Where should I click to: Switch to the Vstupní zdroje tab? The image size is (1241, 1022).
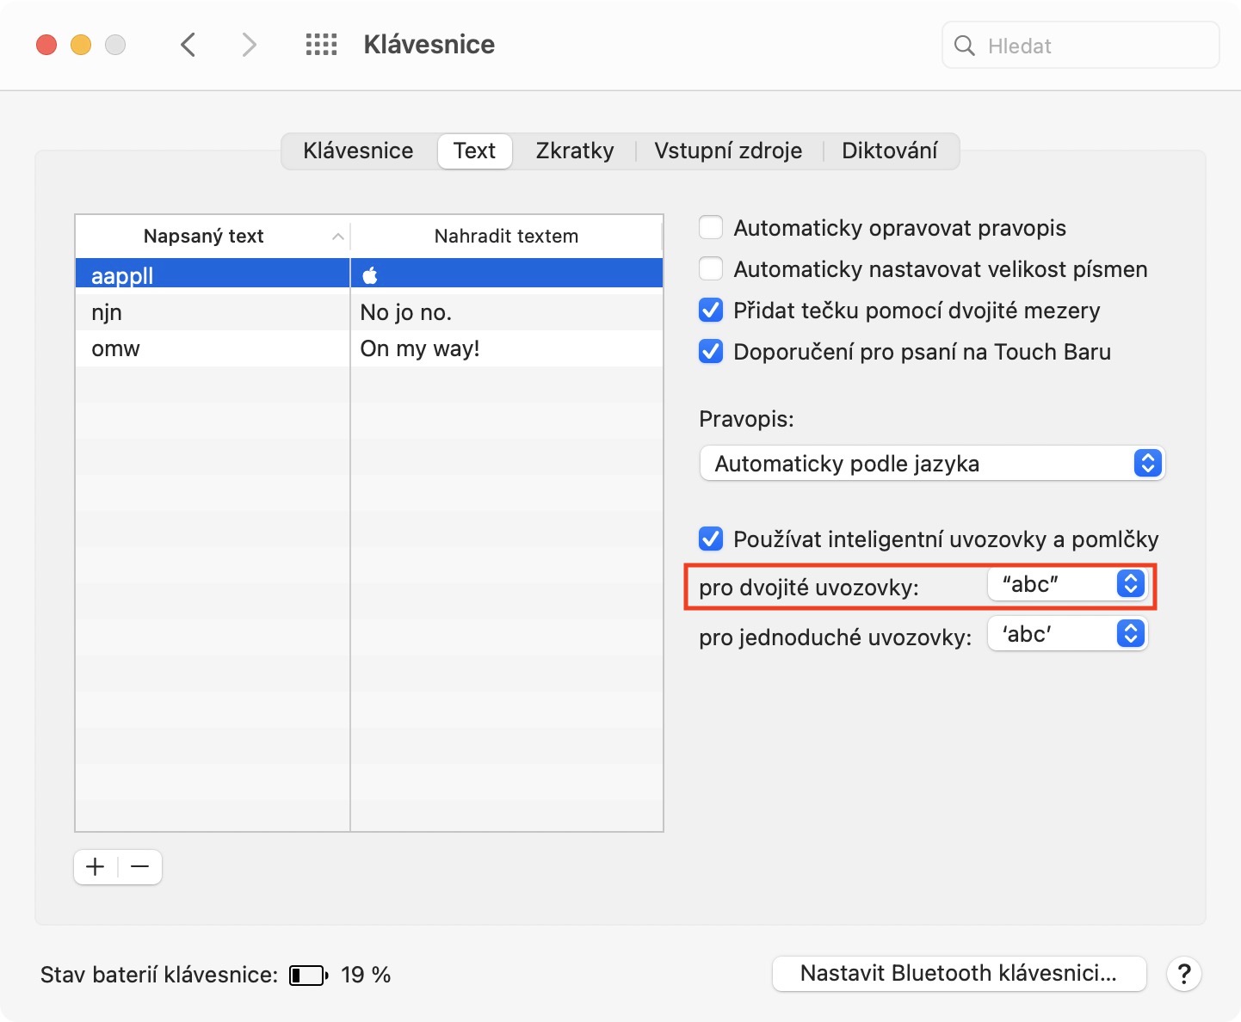728,151
